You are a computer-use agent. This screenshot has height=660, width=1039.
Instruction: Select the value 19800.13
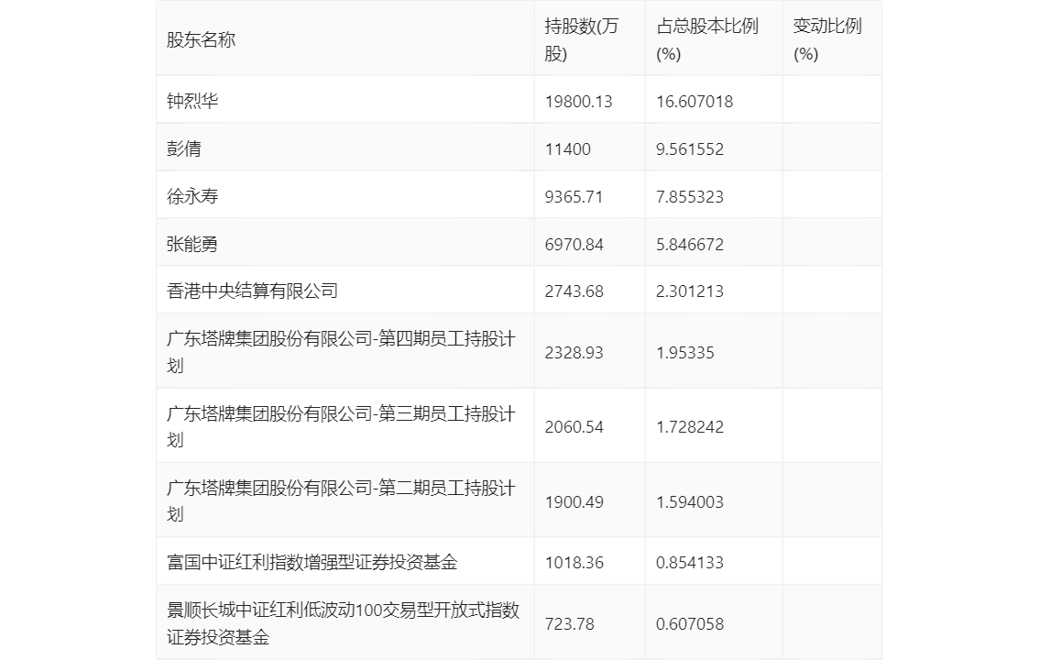[x=578, y=102]
